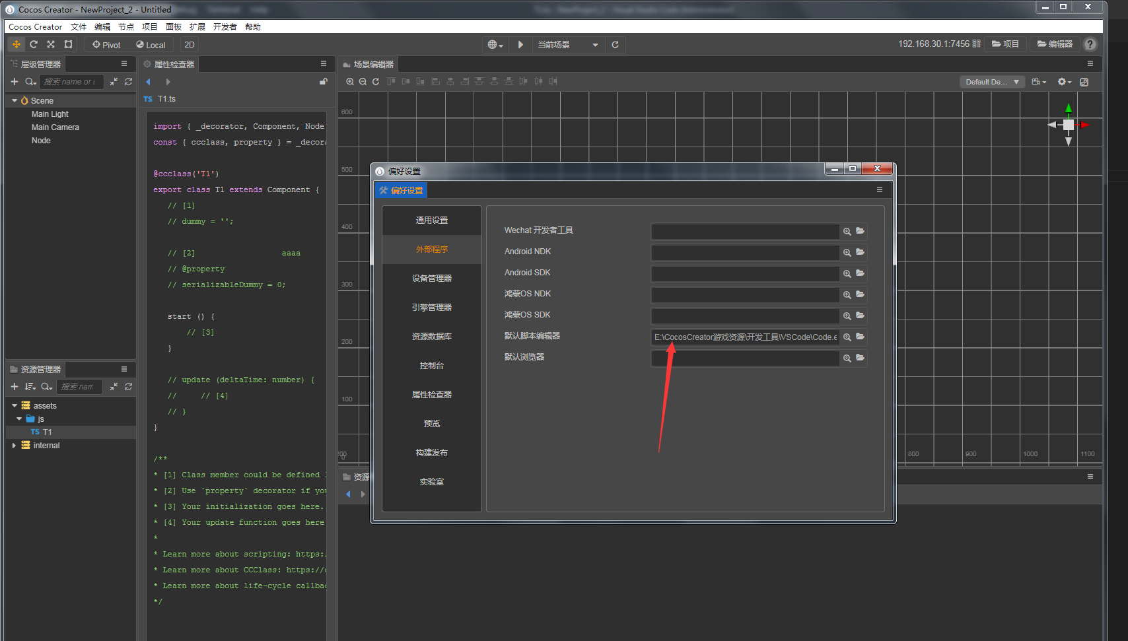Image resolution: width=1128 pixels, height=641 pixels.
Task: Select the Scale transform tool
Action: (x=51, y=44)
